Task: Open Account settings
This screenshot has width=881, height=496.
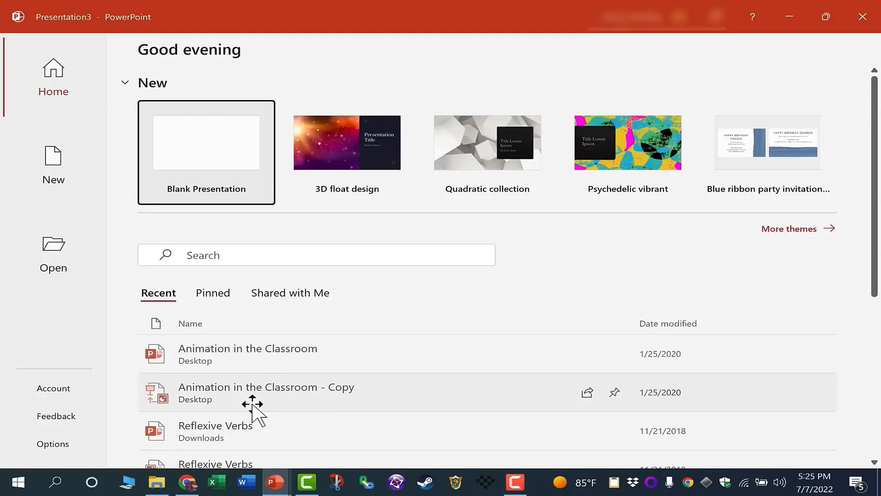Action: click(x=53, y=388)
